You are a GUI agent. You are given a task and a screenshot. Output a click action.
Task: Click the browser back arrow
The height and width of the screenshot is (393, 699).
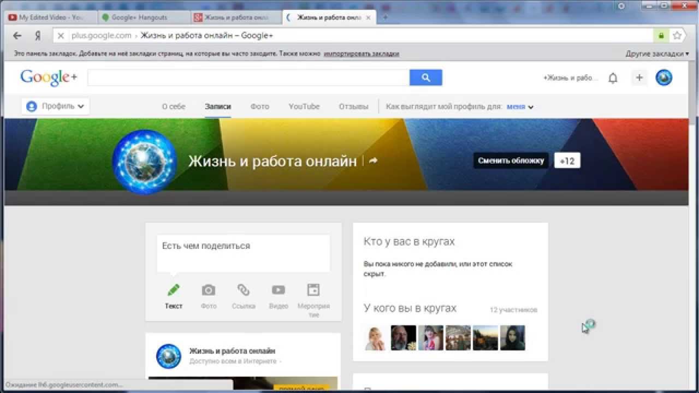17,35
